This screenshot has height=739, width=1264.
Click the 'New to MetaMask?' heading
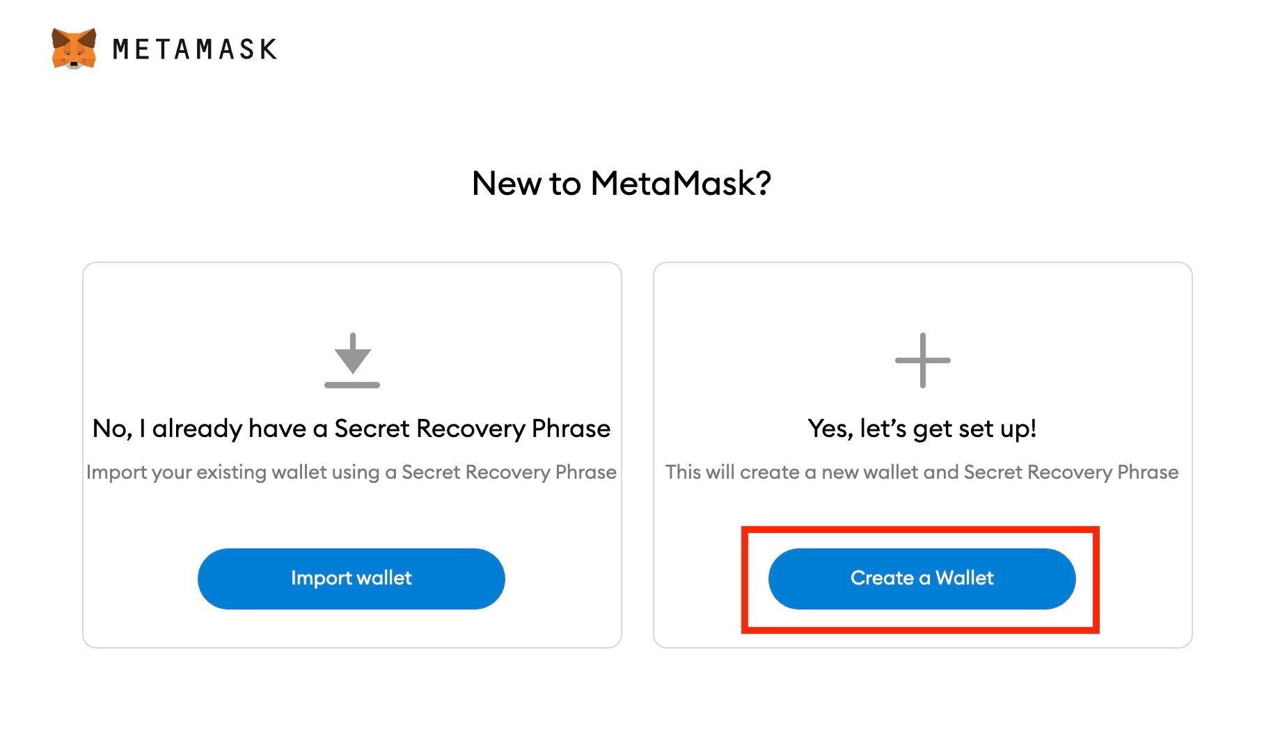coord(622,184)
